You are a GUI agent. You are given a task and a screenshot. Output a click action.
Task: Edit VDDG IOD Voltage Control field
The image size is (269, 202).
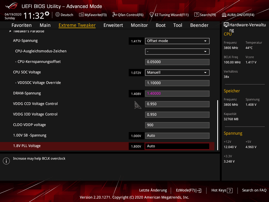177,115
